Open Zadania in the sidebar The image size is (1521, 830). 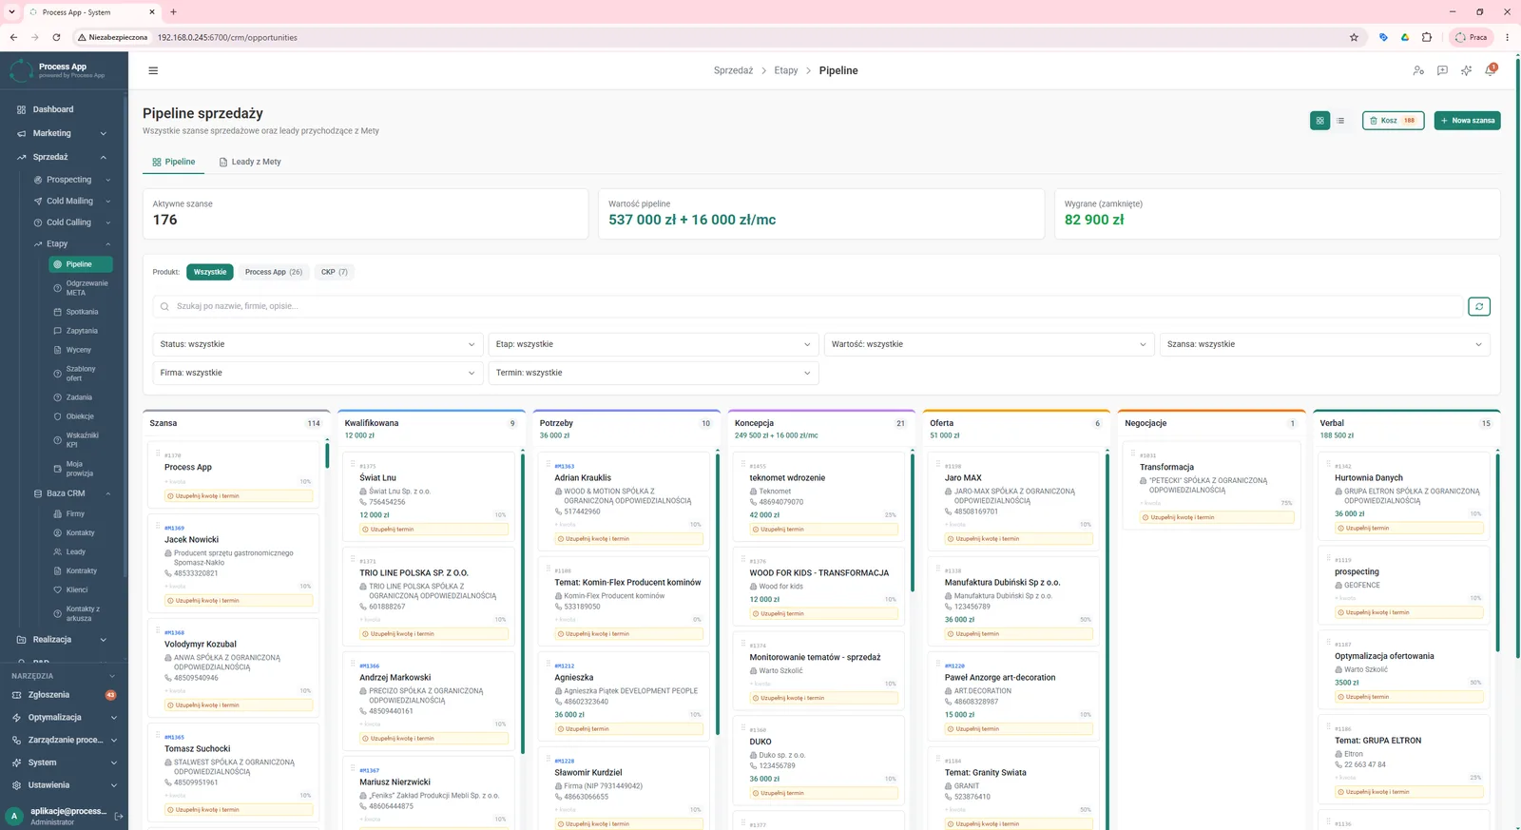pos(80,397)
